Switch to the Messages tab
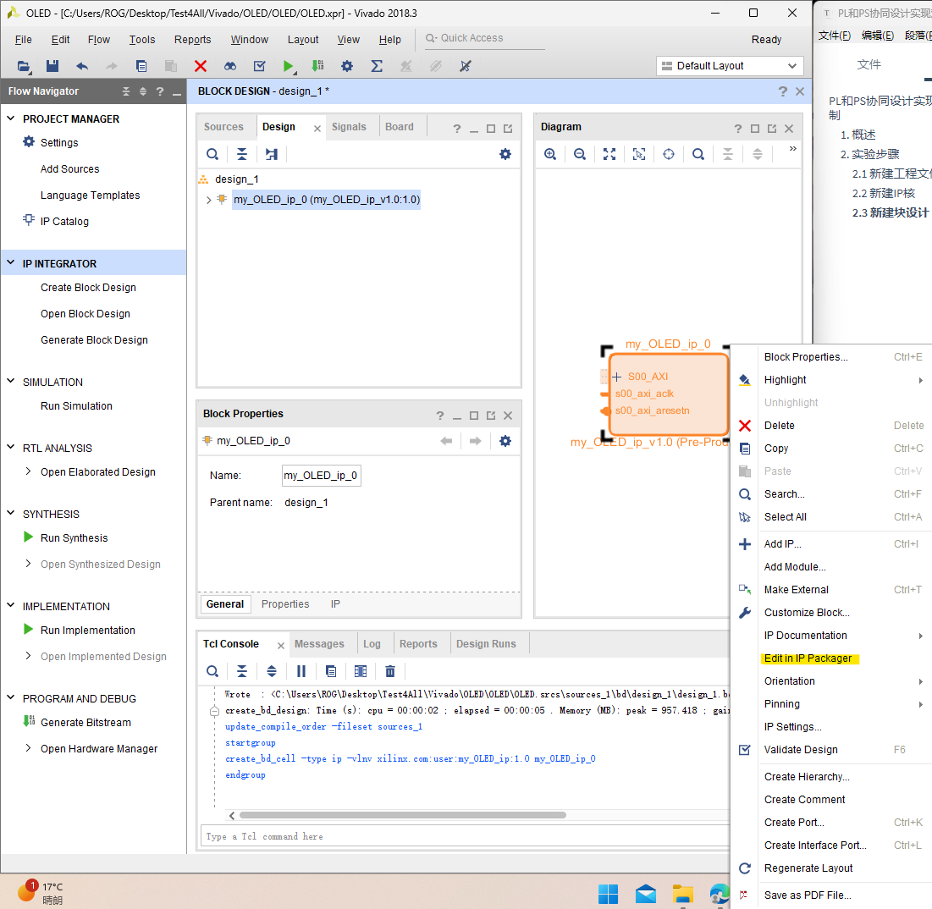Screen dimensions: 932x909 pos(319,644)
